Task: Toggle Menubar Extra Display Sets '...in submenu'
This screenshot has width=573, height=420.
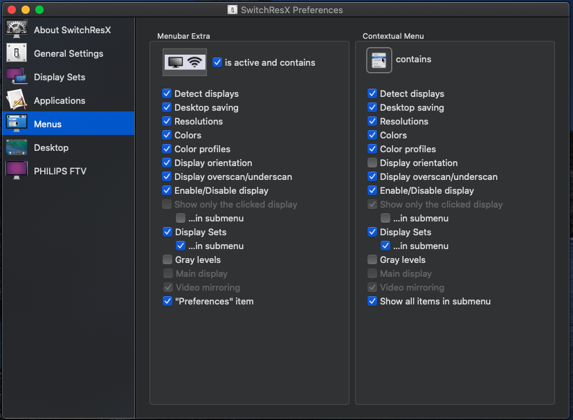Action: (181, 246)
